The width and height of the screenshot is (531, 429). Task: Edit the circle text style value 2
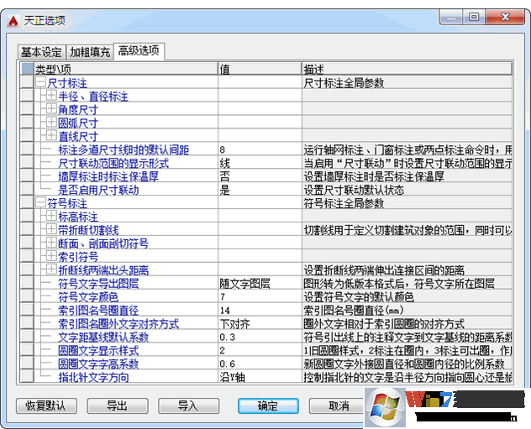tap(260, 350)
